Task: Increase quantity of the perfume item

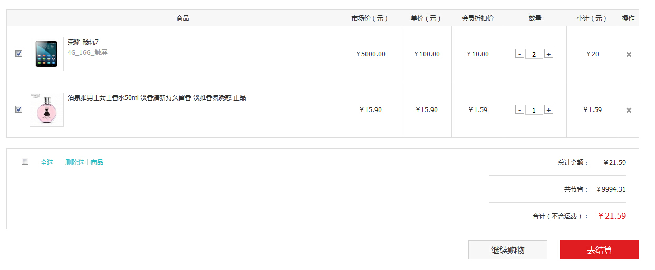Action: pos(548,109)
